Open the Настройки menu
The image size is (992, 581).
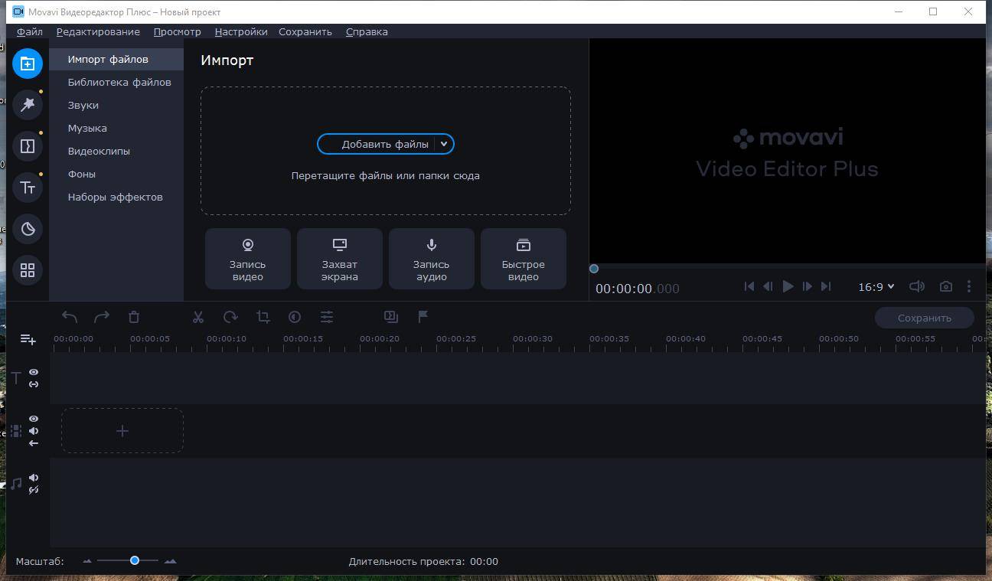pyautogui.click(x=241, y=31)
